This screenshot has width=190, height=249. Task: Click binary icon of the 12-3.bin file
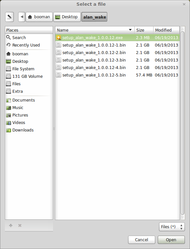(59, 60)
